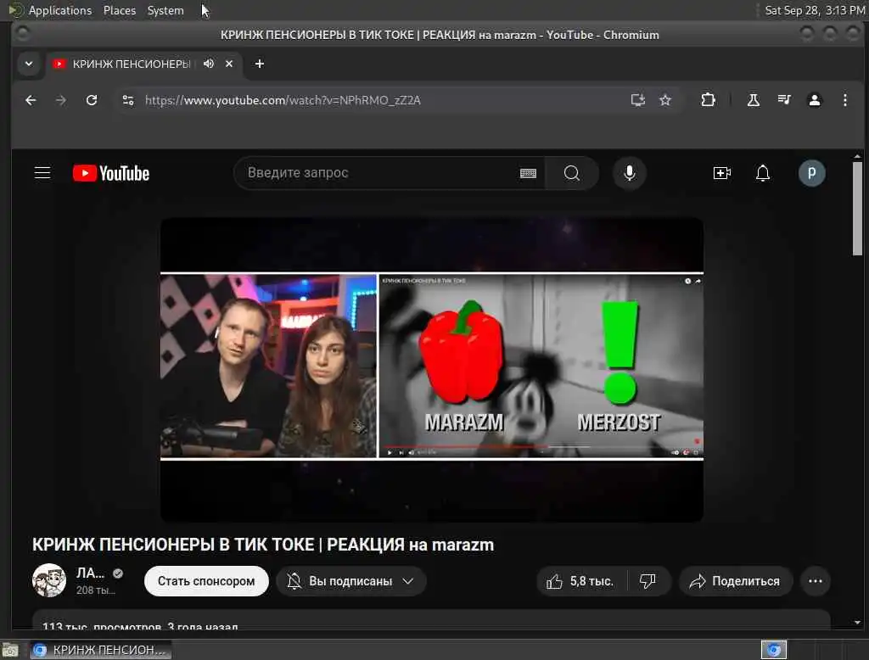Select КРИНЖ ПЕНСИОН... taskbar window button
Viewport: 869px width, 660px height.
[x=100, y=650]
